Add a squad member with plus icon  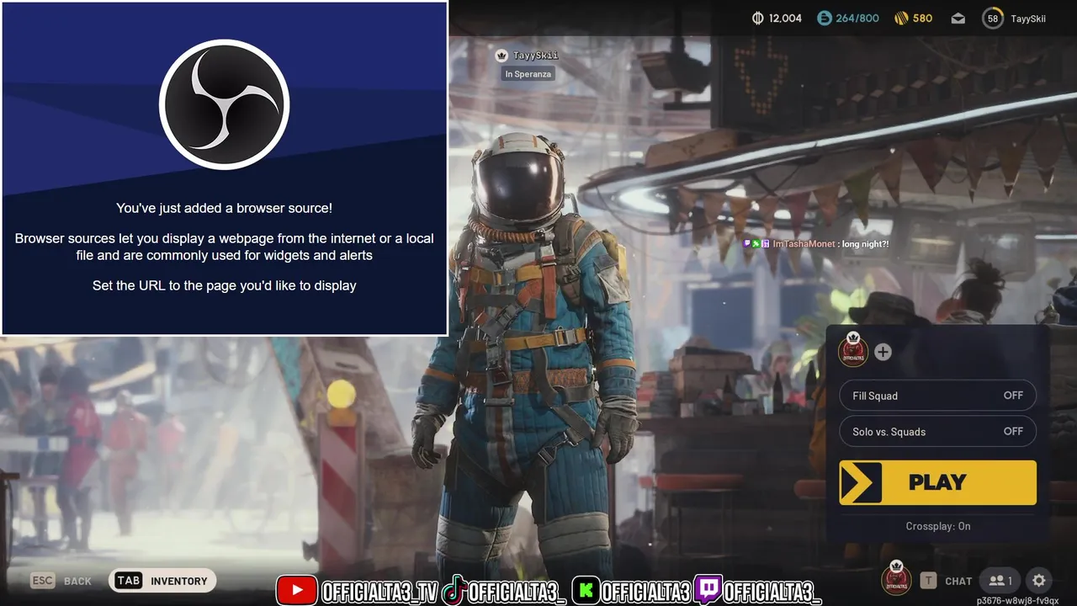pyautogui.click(x=883, y=352)
